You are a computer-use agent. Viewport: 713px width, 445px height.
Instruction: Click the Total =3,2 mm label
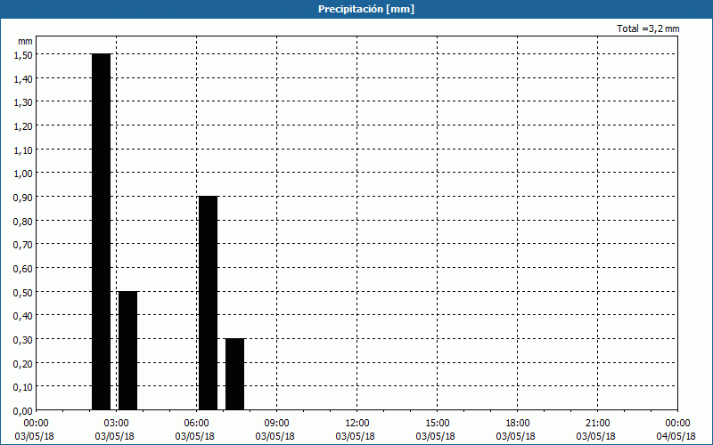pyautogui.click(x=648, y=28)
